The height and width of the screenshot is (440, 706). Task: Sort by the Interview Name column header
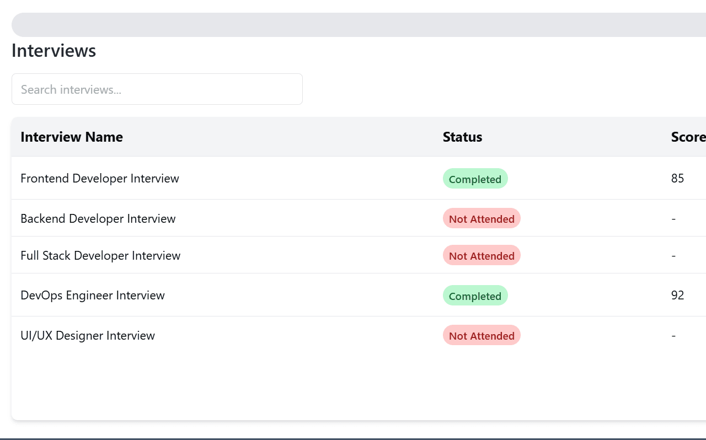click(72, 137)
